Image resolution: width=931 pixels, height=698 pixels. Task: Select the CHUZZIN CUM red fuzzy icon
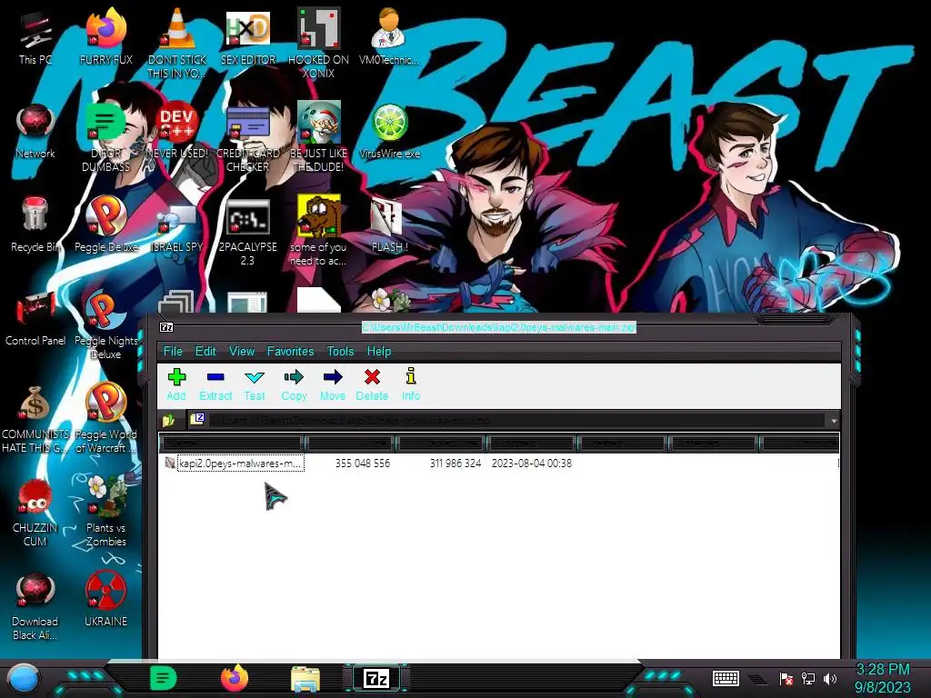tap(35, 513)
